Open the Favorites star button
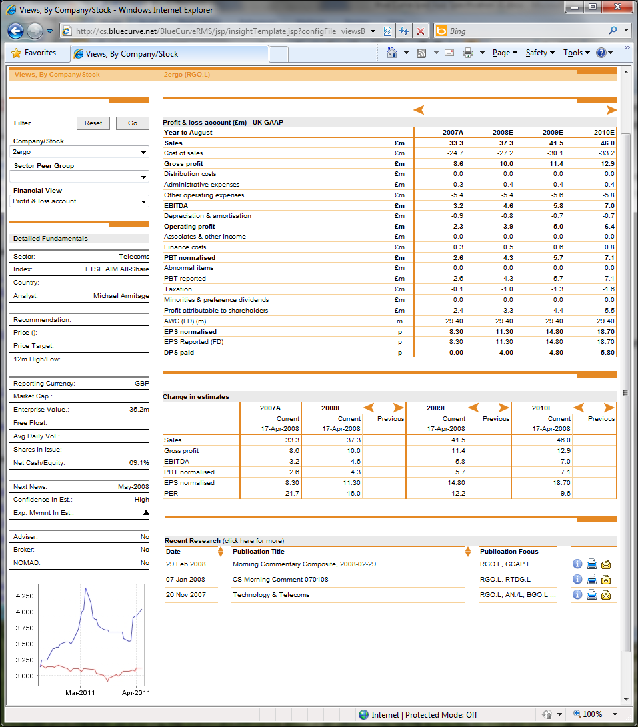The image size is (638, 727). 34,53
